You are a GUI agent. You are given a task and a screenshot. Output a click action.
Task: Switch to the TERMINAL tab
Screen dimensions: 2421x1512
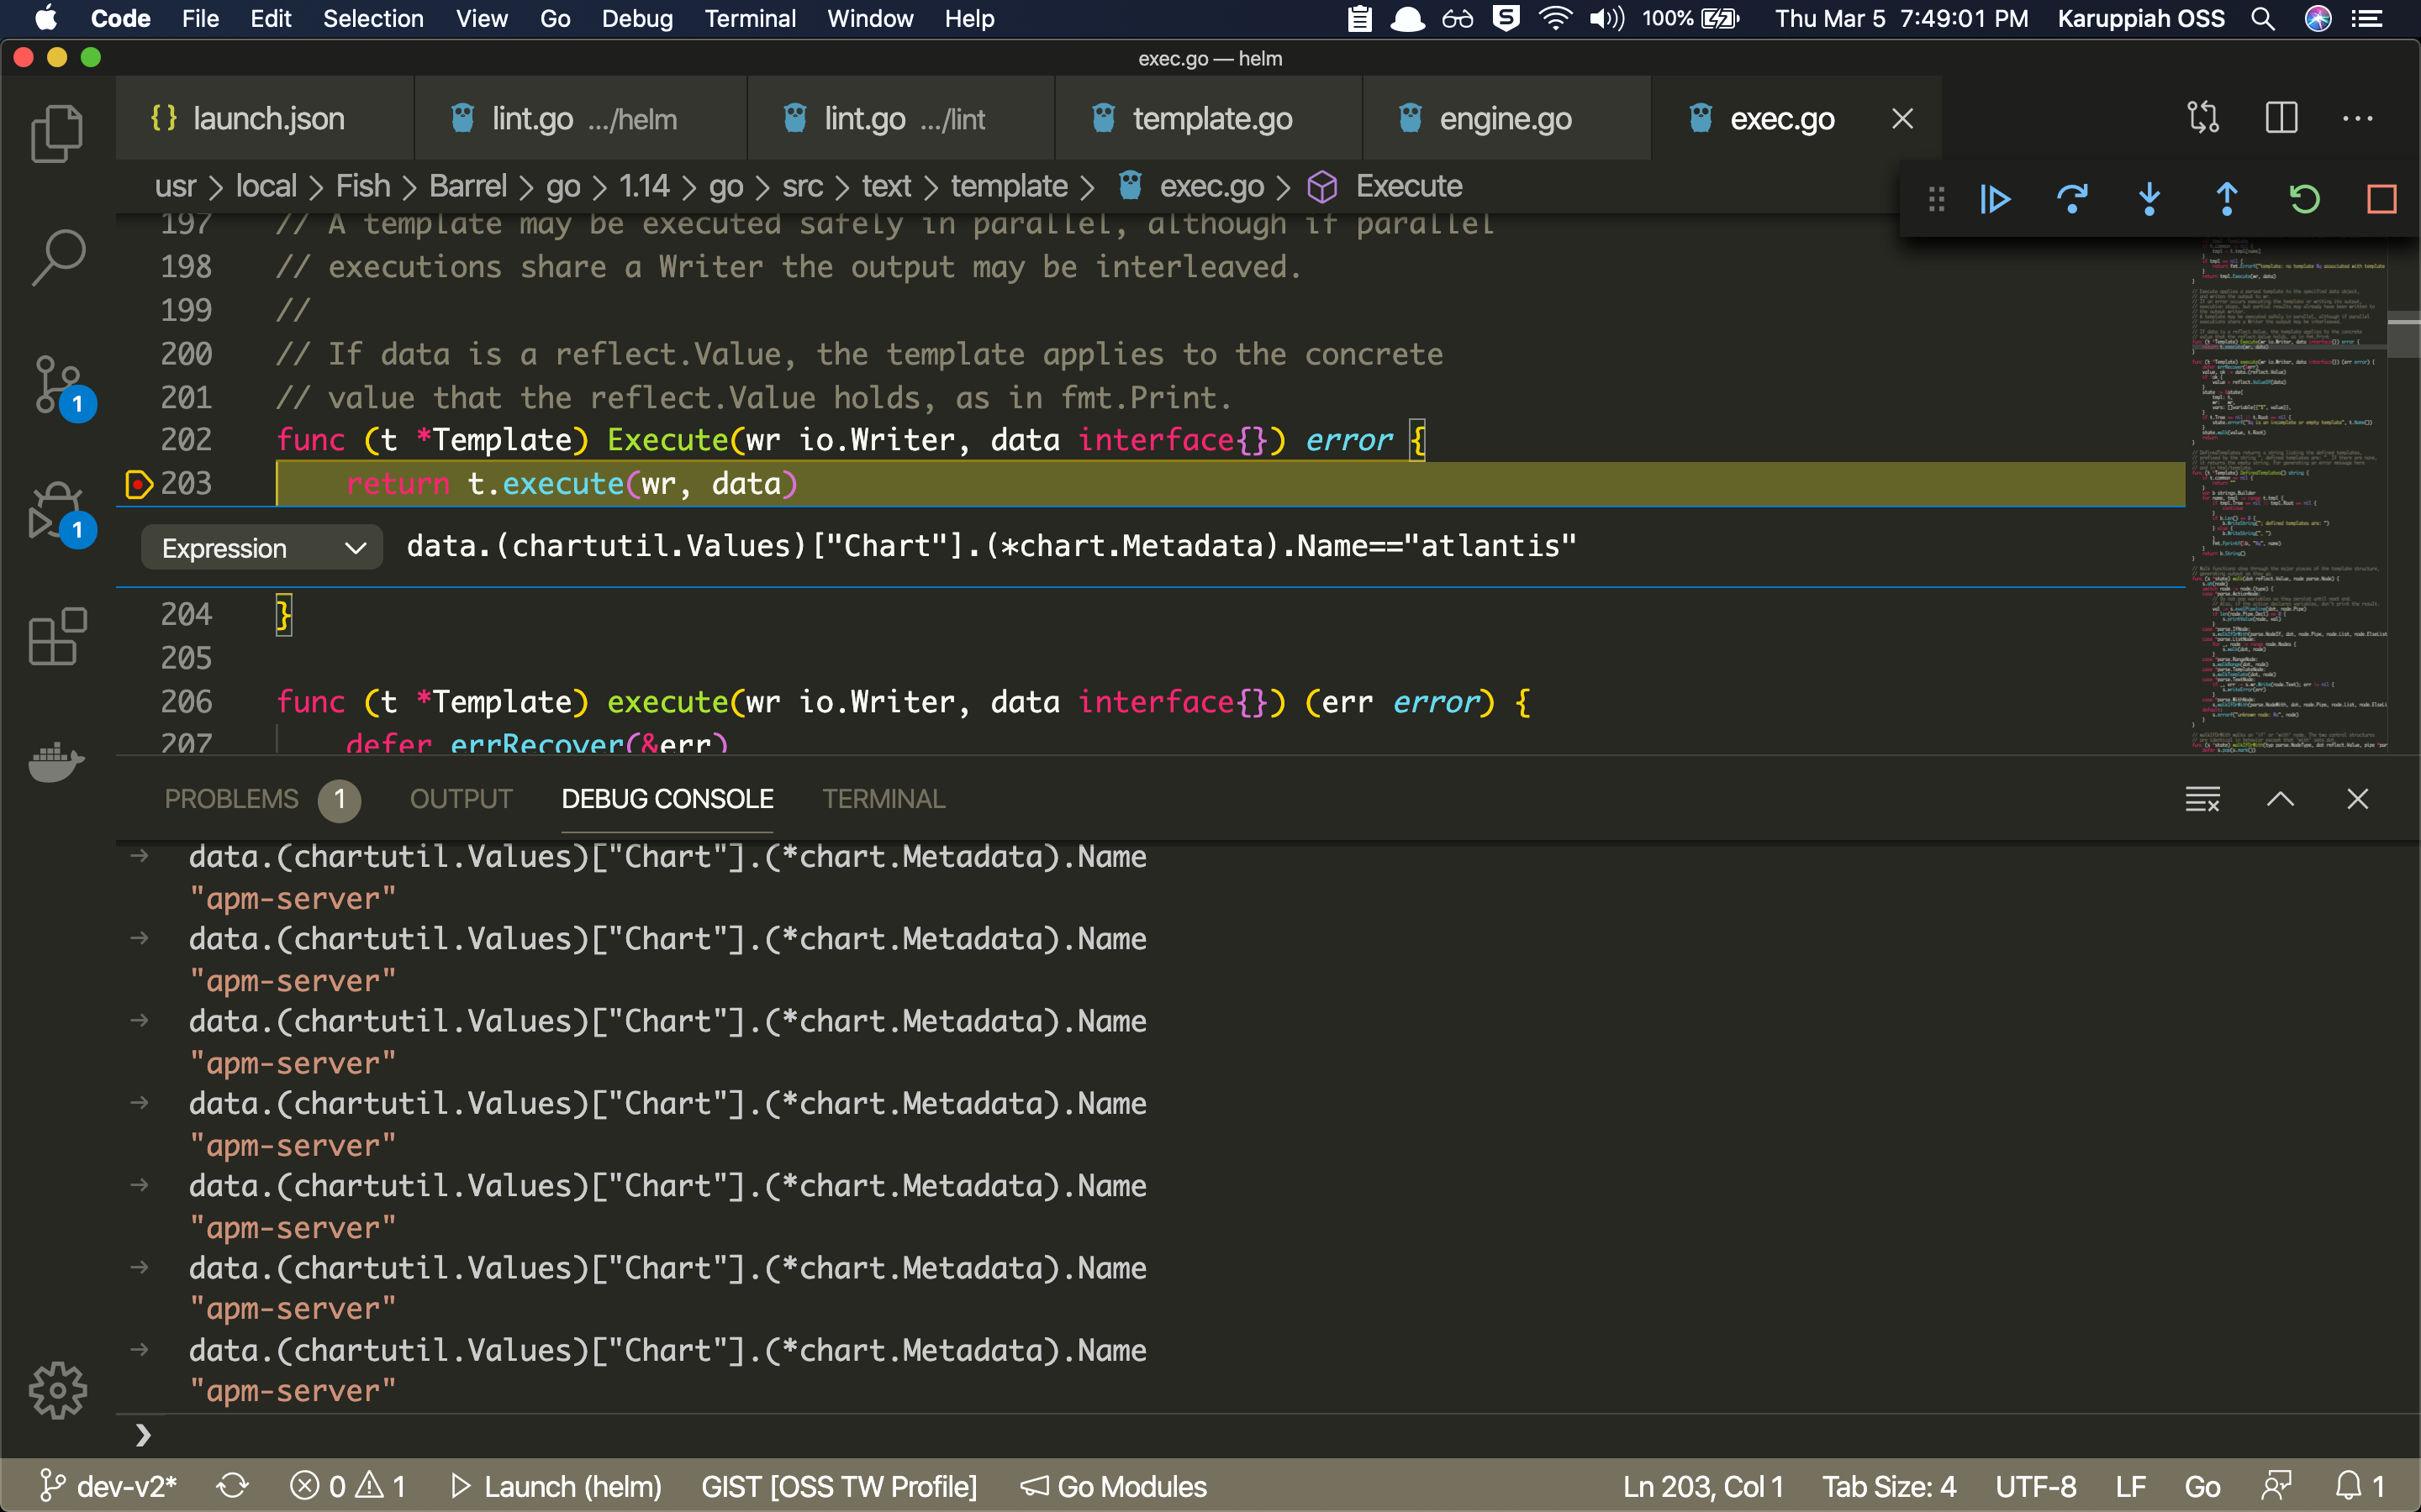pyautogui.click(x=882, y=798)
